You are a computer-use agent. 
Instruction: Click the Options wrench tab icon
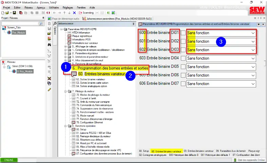tap(55, 24)
